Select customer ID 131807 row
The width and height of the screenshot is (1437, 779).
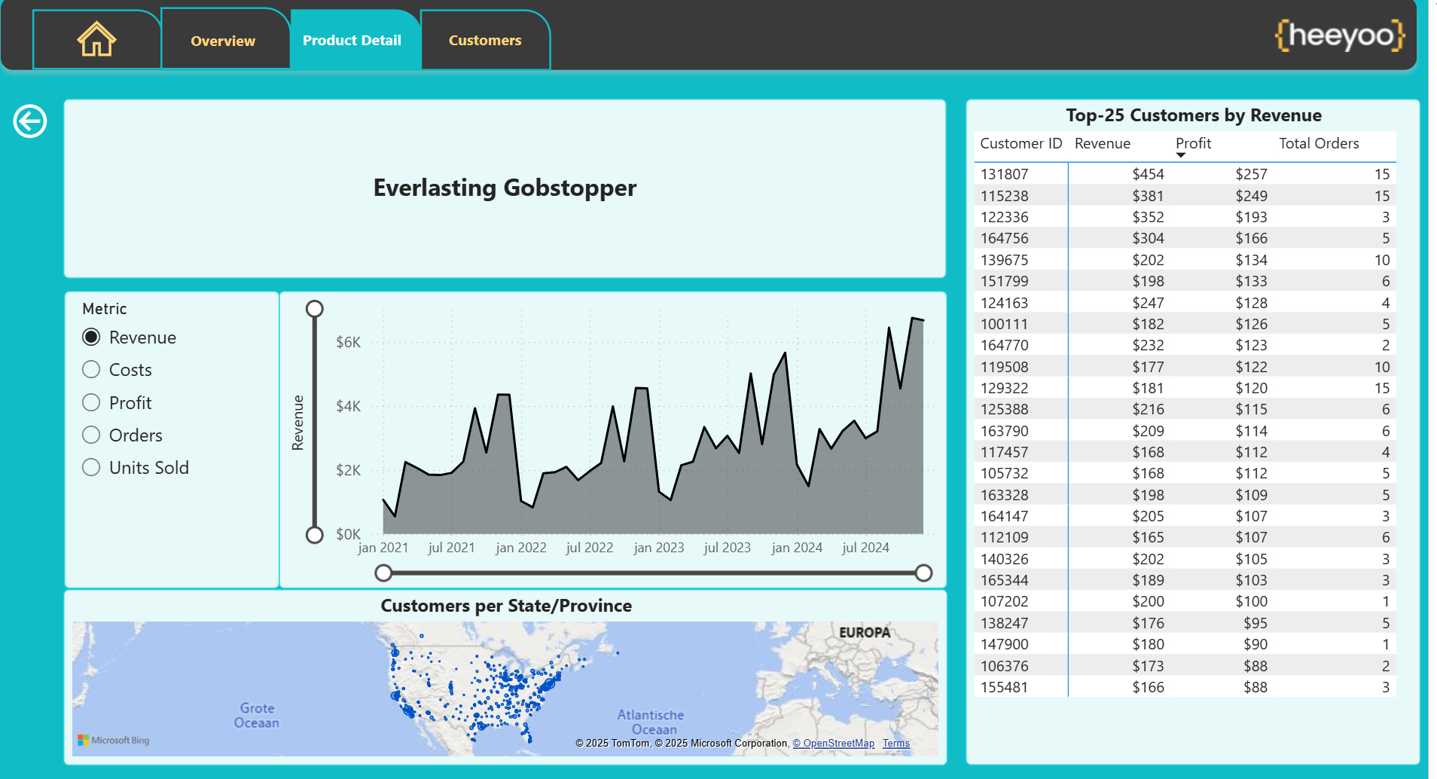tap(1185, 174)
